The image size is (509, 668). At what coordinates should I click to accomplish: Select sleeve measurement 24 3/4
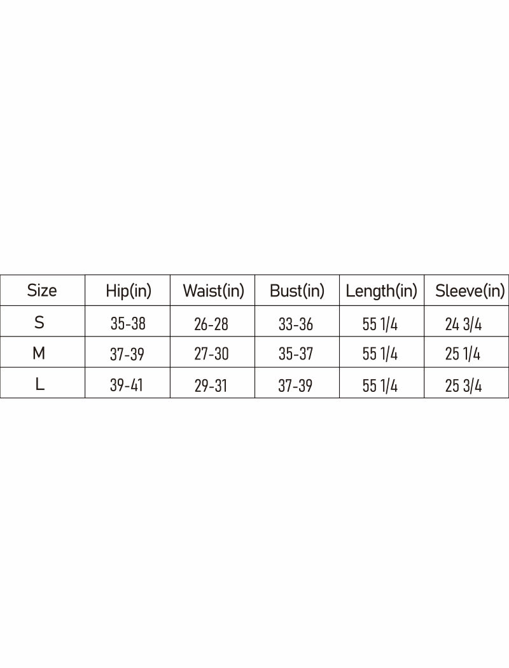coord(463,324)
